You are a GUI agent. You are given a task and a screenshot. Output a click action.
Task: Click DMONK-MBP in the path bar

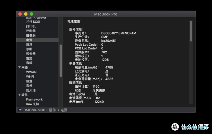34,110
